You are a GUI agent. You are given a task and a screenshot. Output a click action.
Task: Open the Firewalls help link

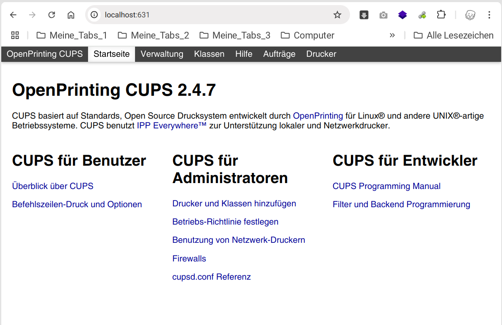(x=189, y=258)
